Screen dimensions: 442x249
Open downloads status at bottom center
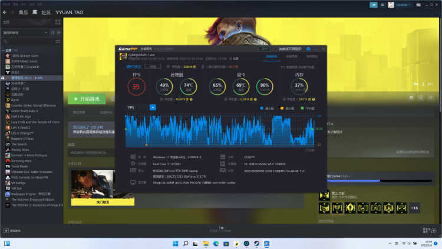pos(221,230)
